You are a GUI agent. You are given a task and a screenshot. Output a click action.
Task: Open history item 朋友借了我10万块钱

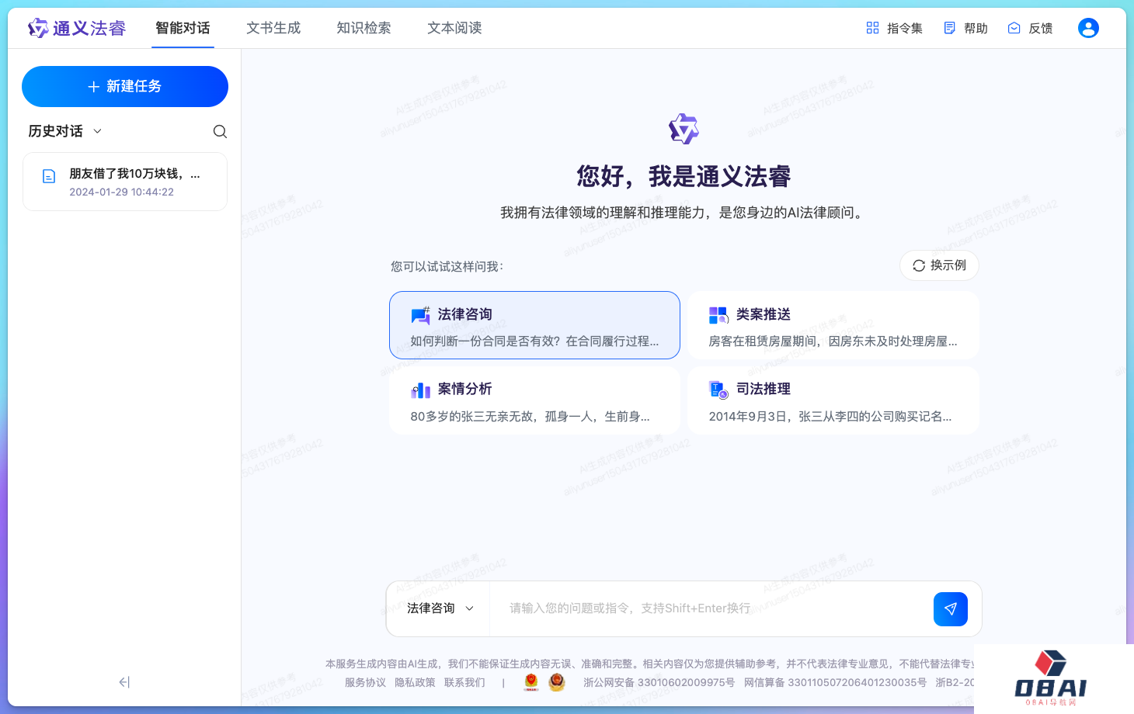tap(125, 182)
